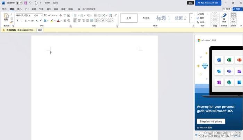Apply the Heading 1 style
243x140 pixels.
[163, 18]
